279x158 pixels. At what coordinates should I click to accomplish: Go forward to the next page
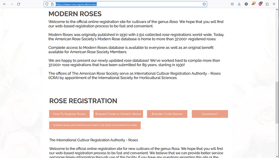[x=12, y=4]
